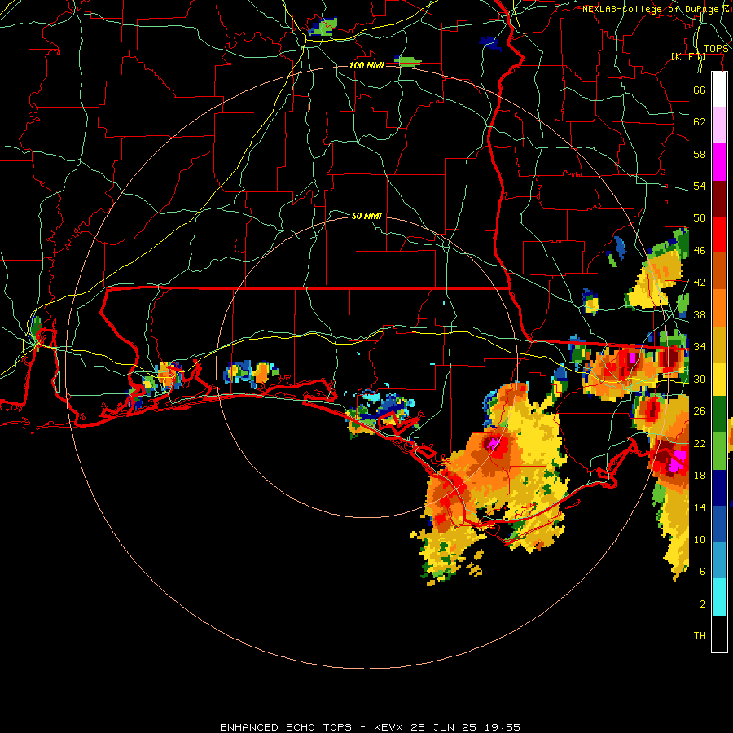733x733 pixels.
Task: Click the light green legend swatch
Action: [719, 451]
